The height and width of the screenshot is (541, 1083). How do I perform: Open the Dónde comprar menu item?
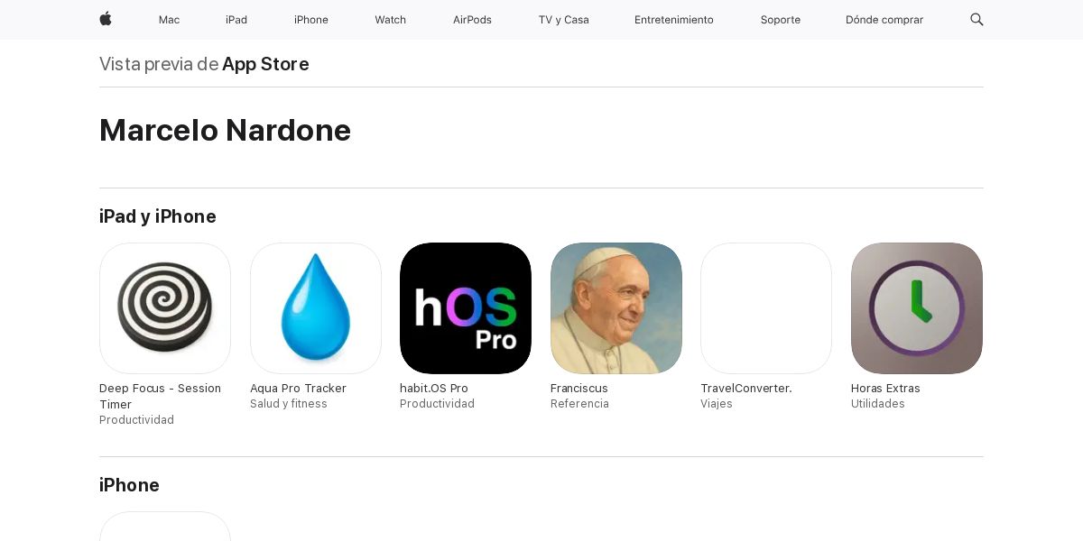pyautogui.click(x=884, y=20)
